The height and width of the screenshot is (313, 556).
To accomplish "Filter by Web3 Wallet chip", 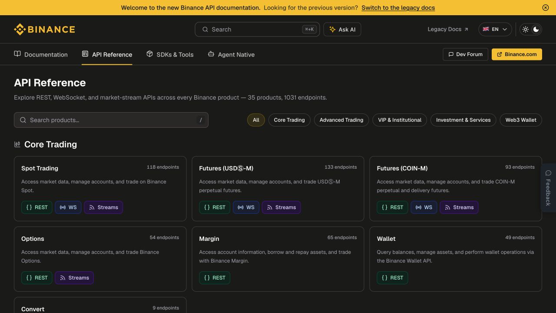I will (x=521, y=120).
